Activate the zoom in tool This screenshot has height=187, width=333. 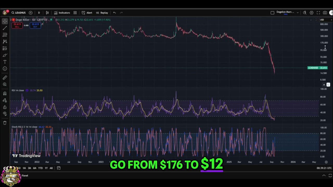click(5, 84)
